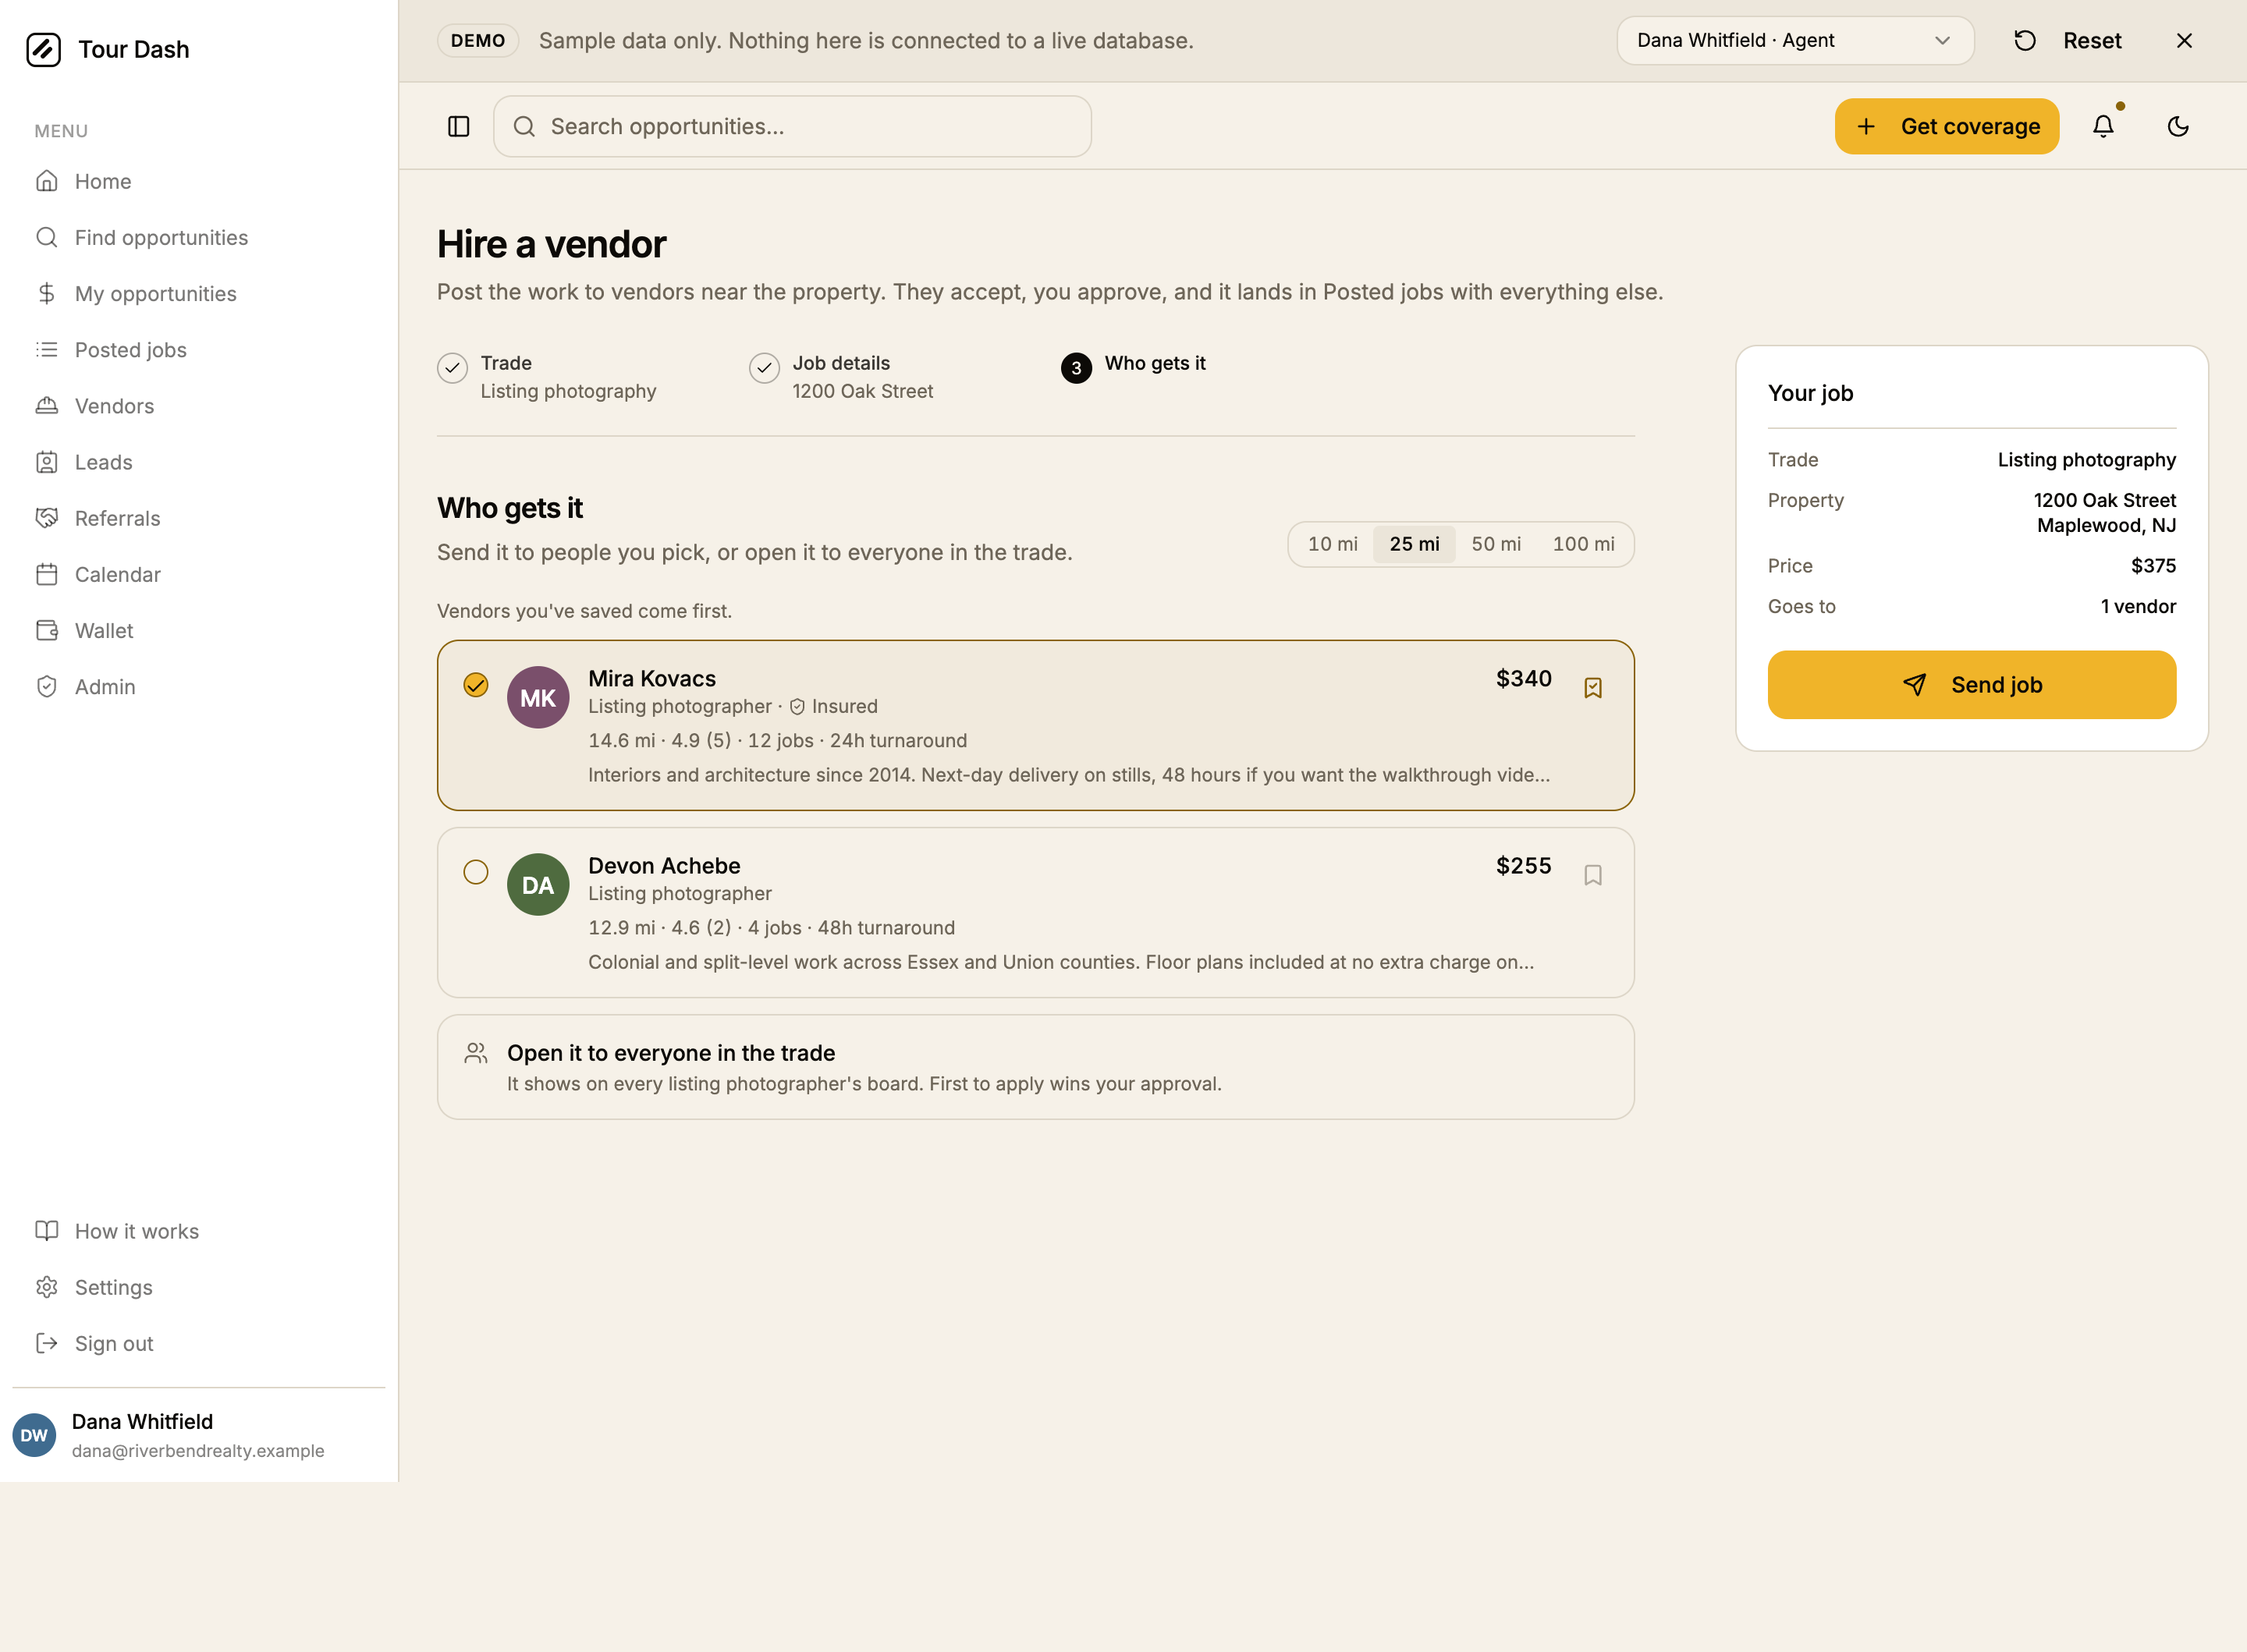Open the Dana Whitfield · Agent role dropdown
The image size is (2247, 1652).
coord(1795,41)
